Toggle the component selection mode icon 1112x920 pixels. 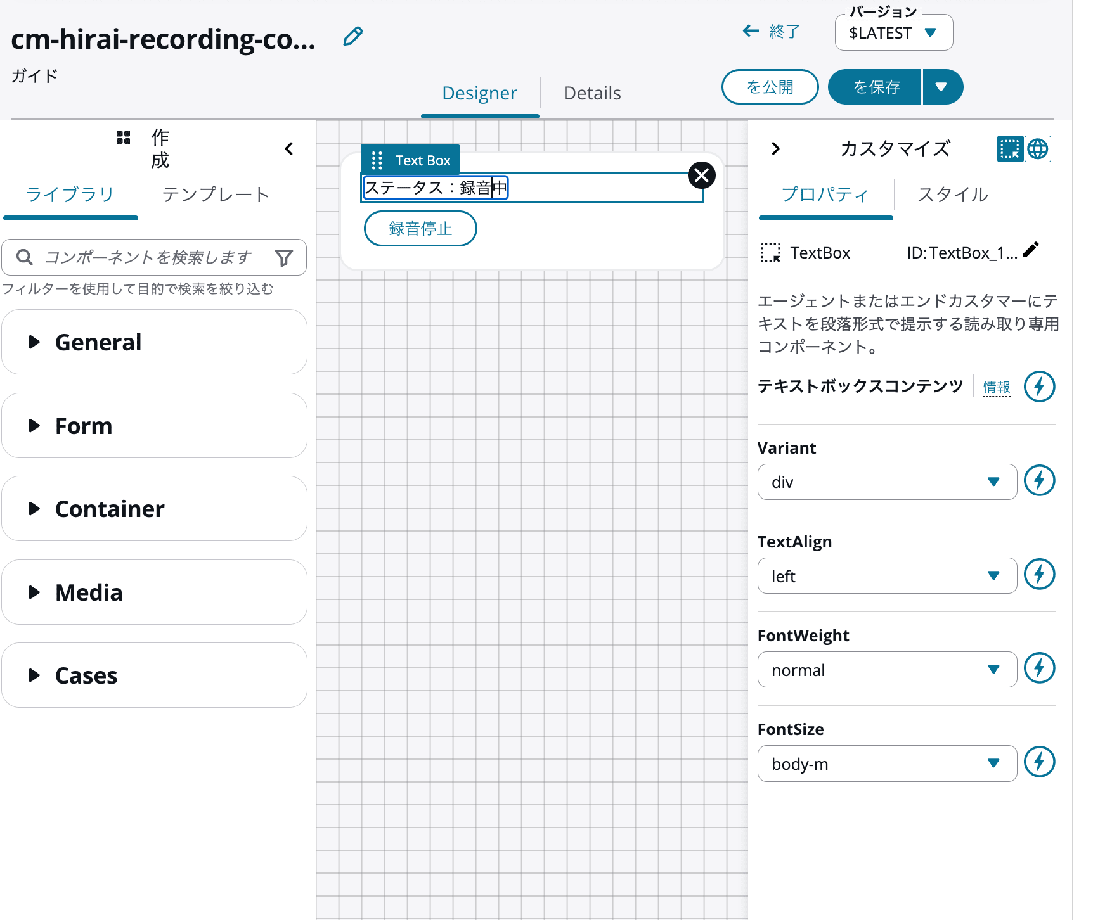click(1009, 149)
